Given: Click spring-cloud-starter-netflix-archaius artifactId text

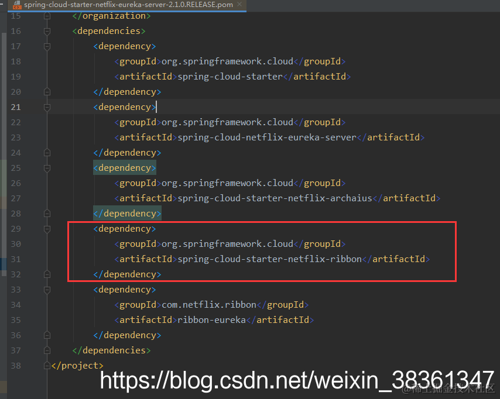Looking at the screenshot, I should pyautogui.click(x=275, y=198).
